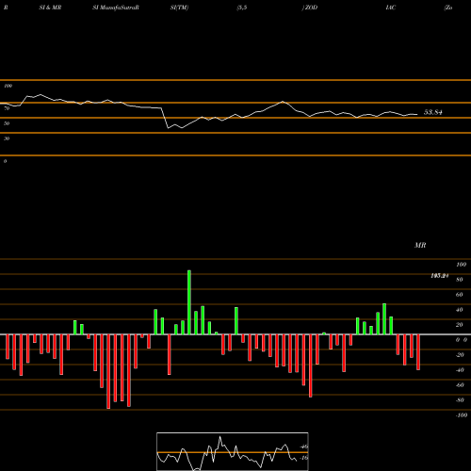The image size is (471, 471).
Task: Click the -16 label in mini chart
Action: click(x=303, y=458)
